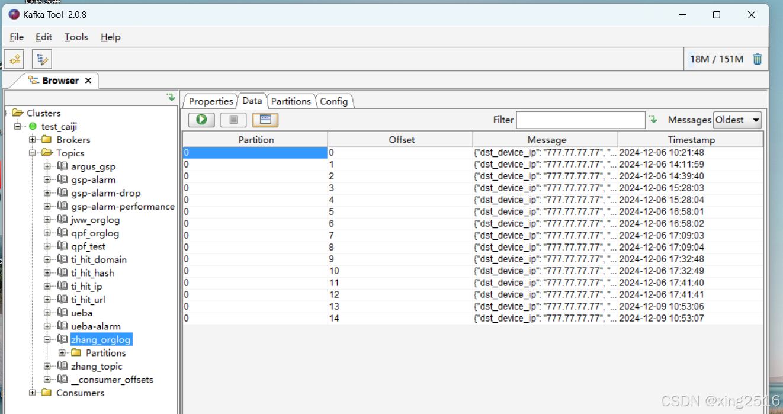The image size is (783, 414).
Task: Click the ti_hit_ip topic icon
Action: (62, 286)
